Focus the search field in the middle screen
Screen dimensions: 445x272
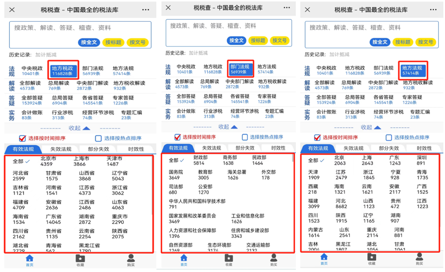(x=229, y=33)
